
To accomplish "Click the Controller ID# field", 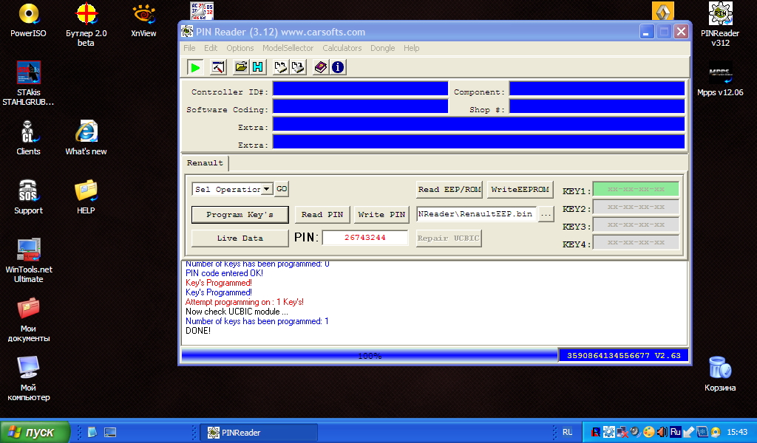I will click(x=361, y=89).
